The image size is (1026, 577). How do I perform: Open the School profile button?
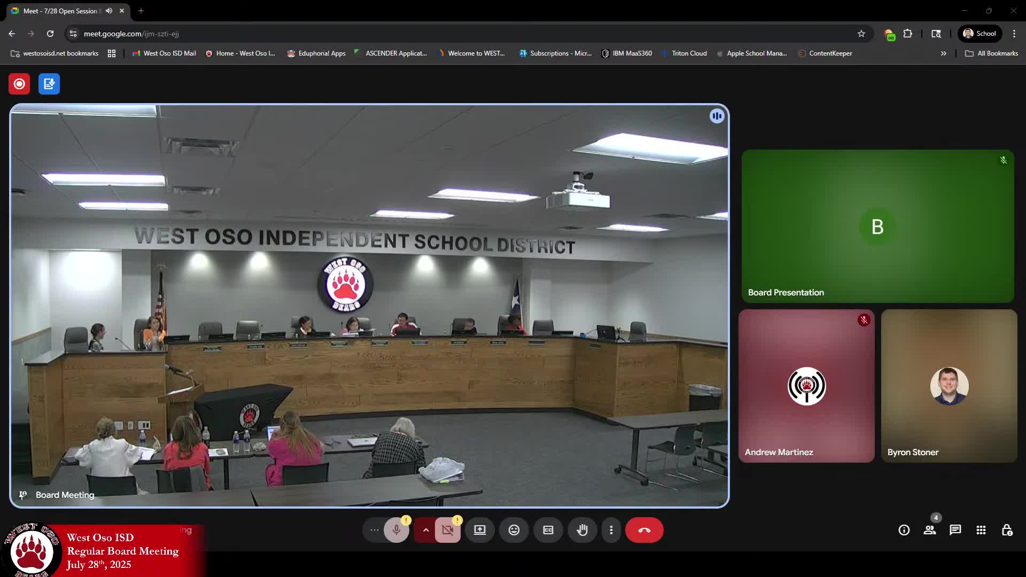coord(980,34)
